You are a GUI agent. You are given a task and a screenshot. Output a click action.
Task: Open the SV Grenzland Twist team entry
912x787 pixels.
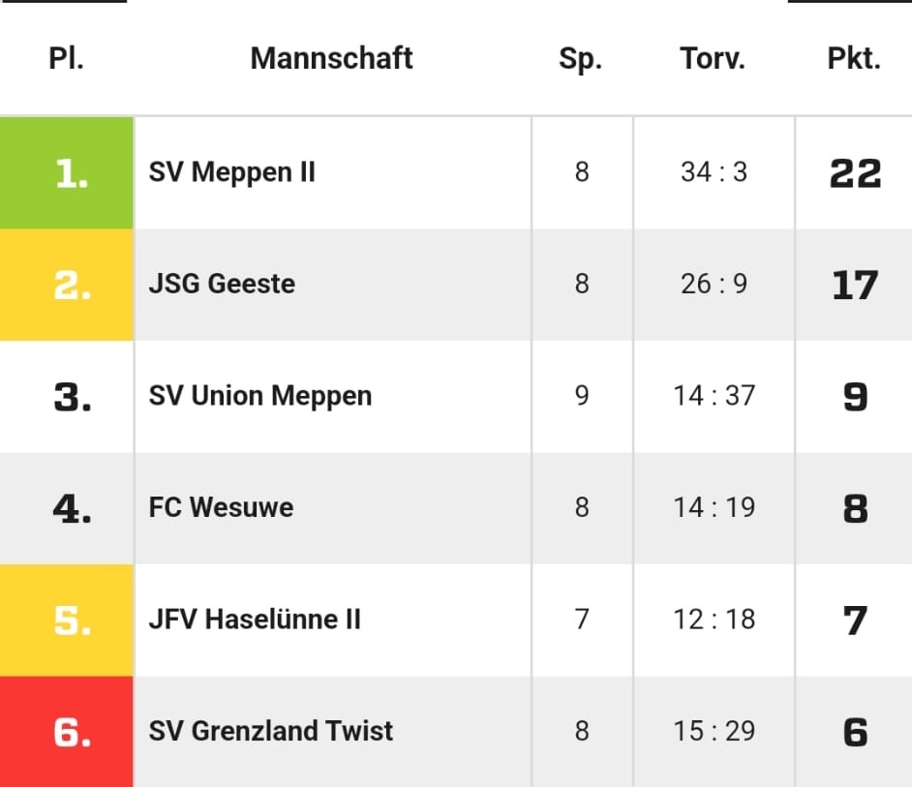point(270,731)
